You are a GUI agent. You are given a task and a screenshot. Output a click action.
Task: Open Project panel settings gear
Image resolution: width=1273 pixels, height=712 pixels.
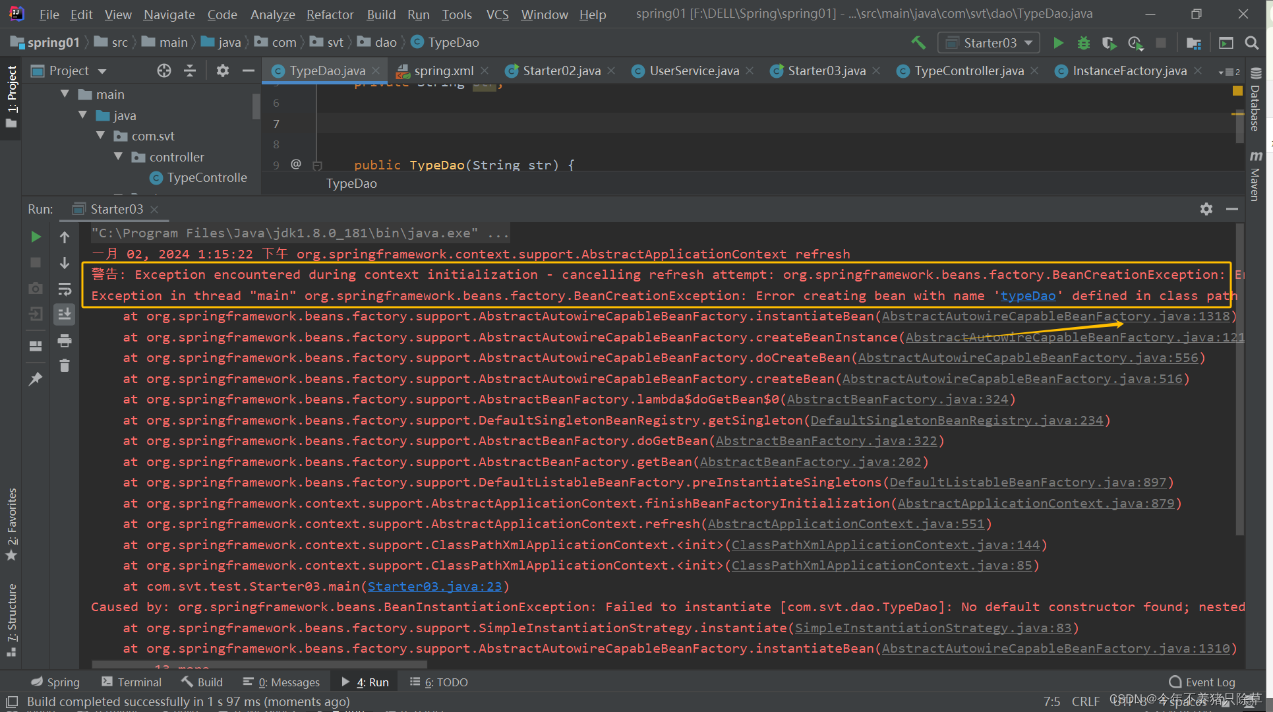(x=223, y=71)
